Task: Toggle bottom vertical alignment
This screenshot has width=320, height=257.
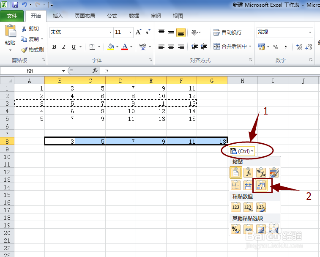Action: (181, 33)
